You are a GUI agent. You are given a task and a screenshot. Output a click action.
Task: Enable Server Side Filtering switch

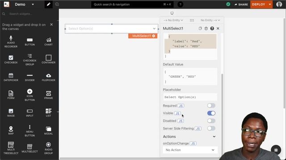211,128
